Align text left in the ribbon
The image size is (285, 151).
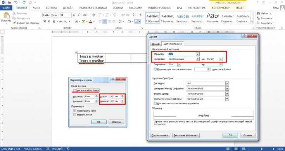point(100,21)
